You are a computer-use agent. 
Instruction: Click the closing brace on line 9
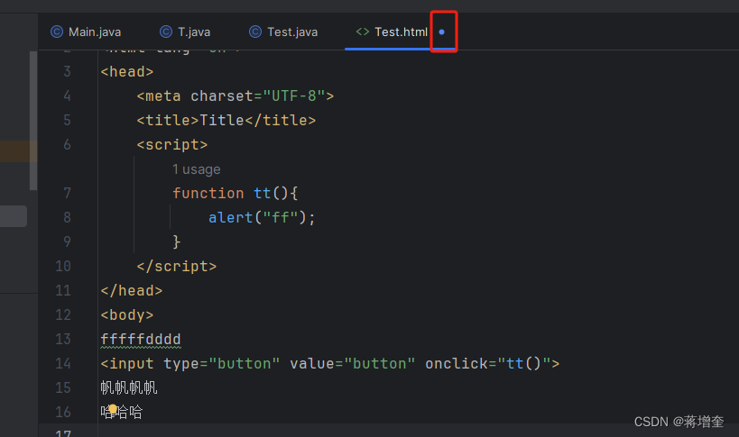177,241
